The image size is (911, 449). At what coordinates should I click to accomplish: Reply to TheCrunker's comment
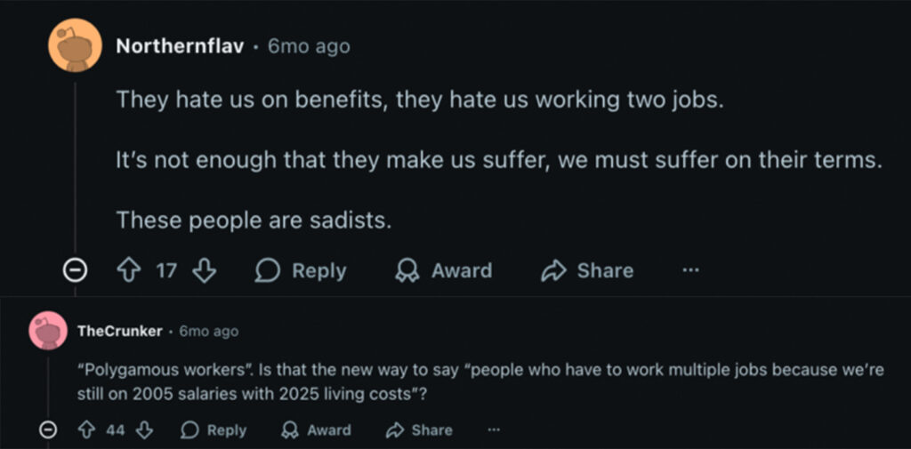pos(214,430)
